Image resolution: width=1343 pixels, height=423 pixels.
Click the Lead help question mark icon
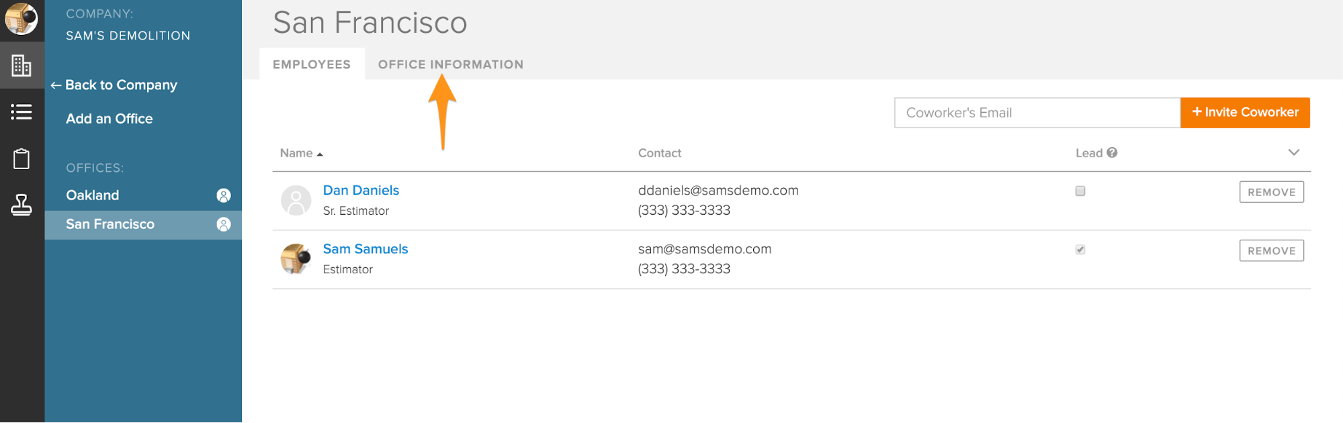(x=1112, y=152)
